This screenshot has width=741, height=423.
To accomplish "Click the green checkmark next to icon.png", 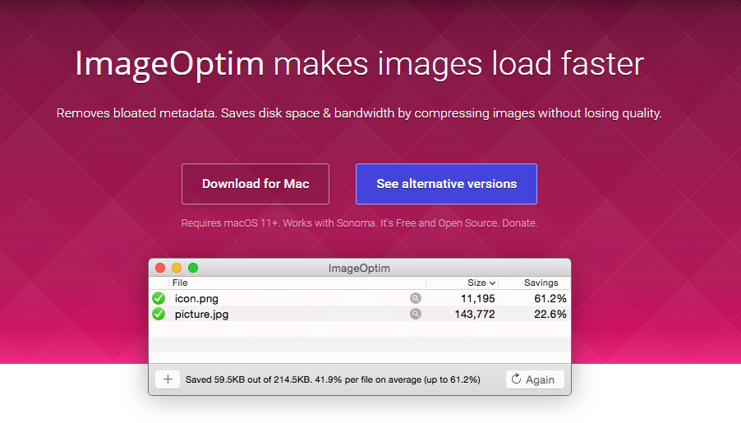I will (x=159, y=298).
